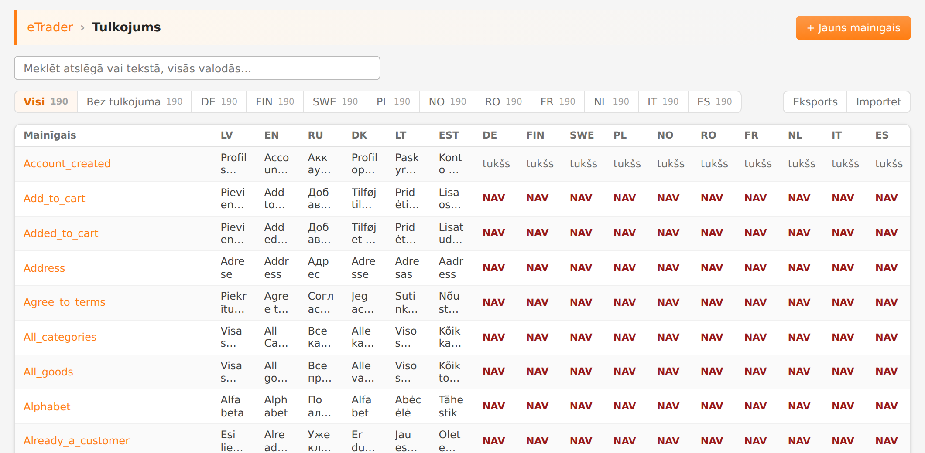
Task: Open the Add_to_cart variable
Action: (55, 199)
